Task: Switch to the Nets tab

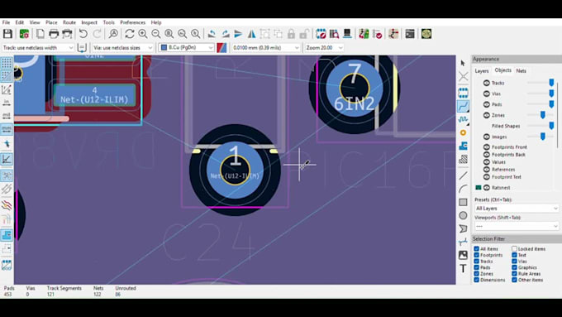Action: tap(522, 71)
